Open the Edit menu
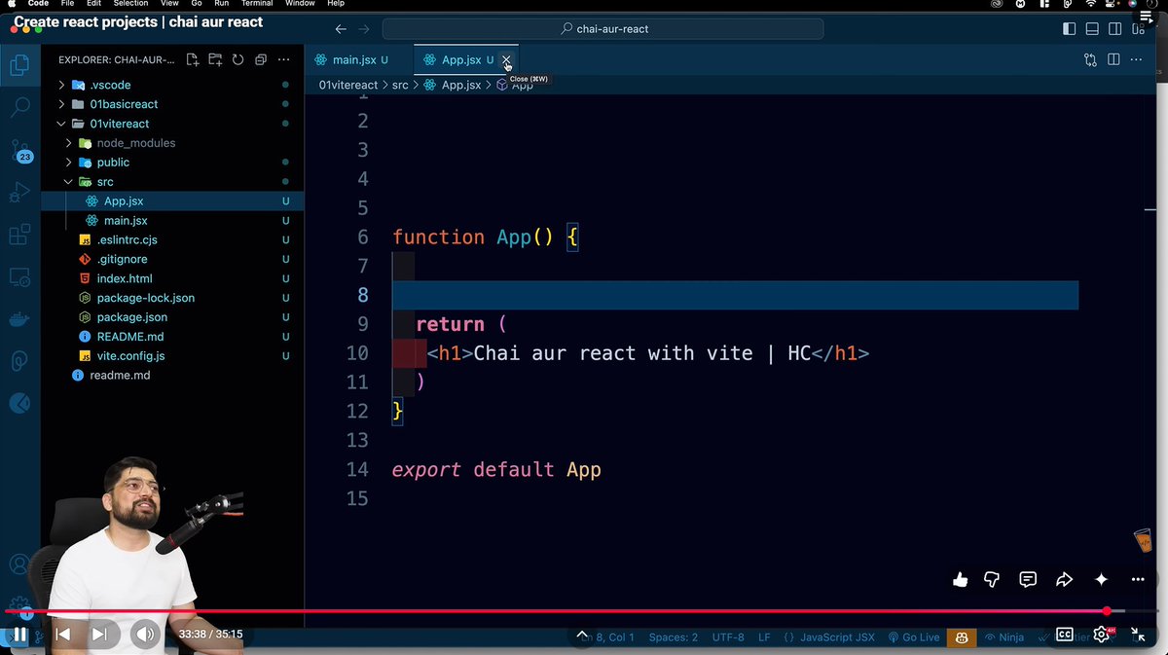The width and height of the screenshot is (1168, 655). coord(93,4)
